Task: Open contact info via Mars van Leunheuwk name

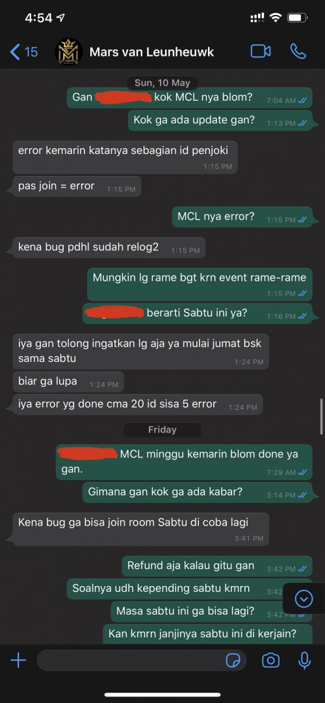Action: coord(151,52)
